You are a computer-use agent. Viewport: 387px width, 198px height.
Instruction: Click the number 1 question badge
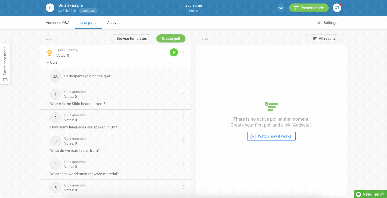[x=56, y=94]
